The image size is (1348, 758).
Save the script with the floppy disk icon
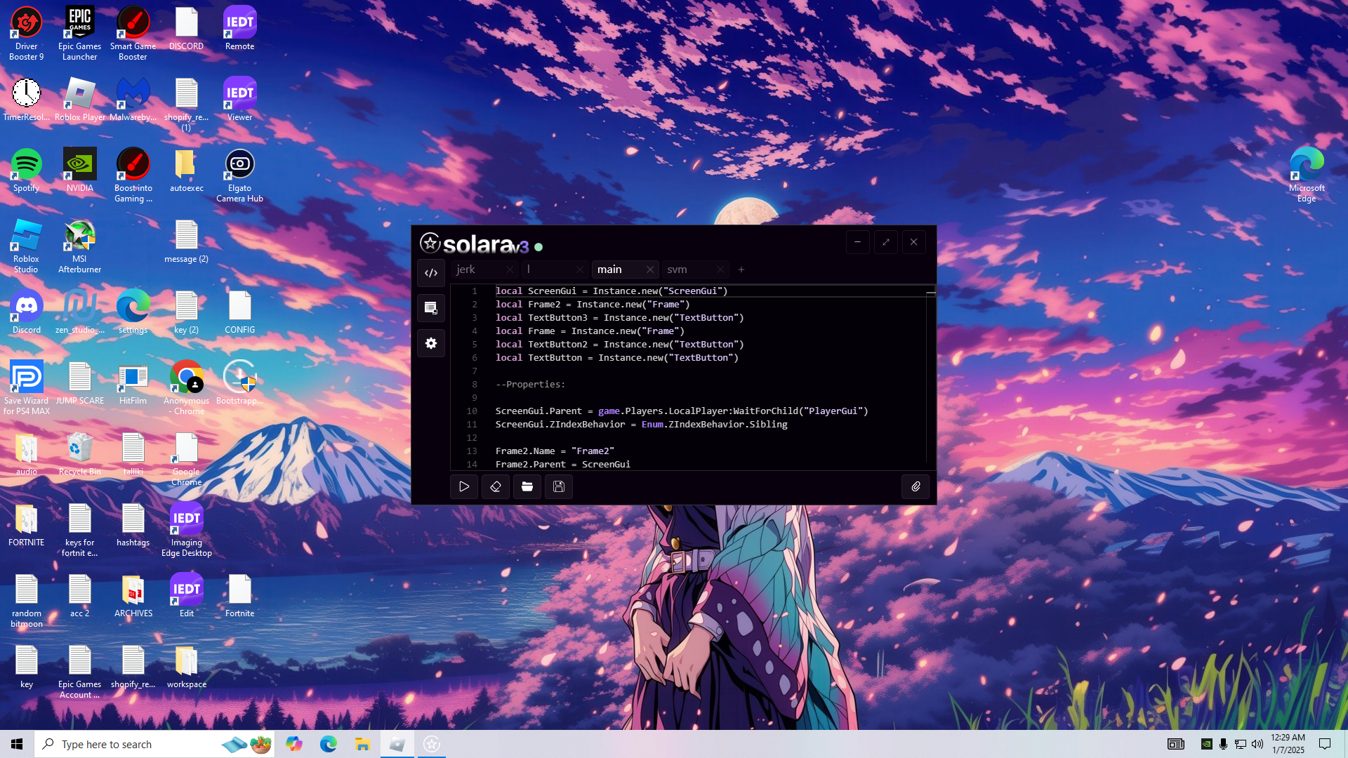click(x=559, y=486)
